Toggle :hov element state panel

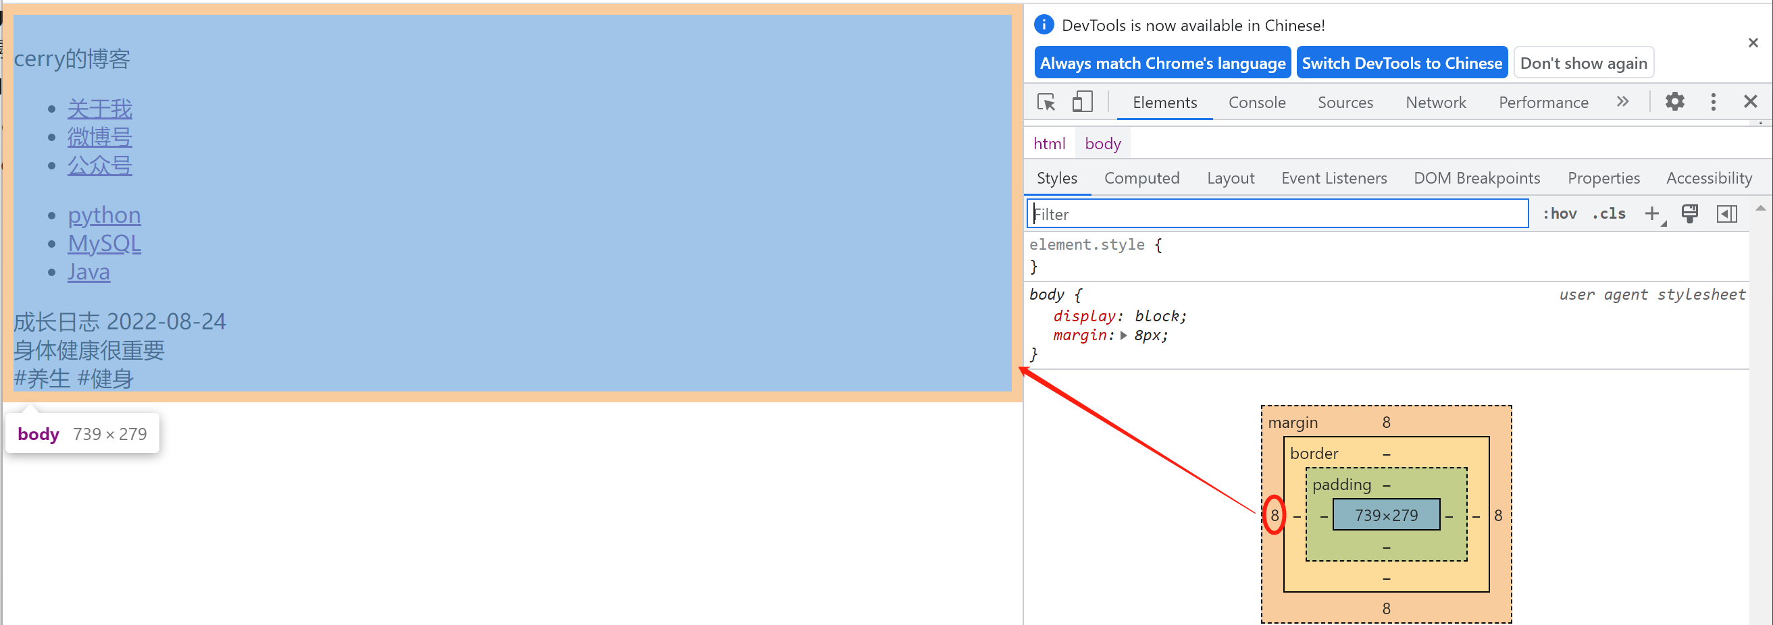pos(1560,214)
